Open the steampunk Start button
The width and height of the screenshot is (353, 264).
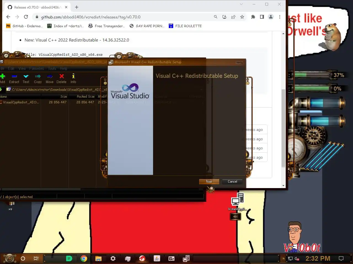tap(9, 258)
